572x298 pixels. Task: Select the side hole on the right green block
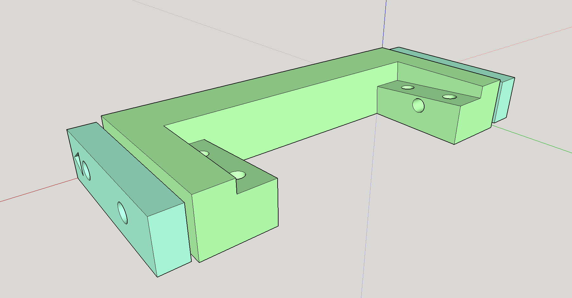[x=418, y=105]
